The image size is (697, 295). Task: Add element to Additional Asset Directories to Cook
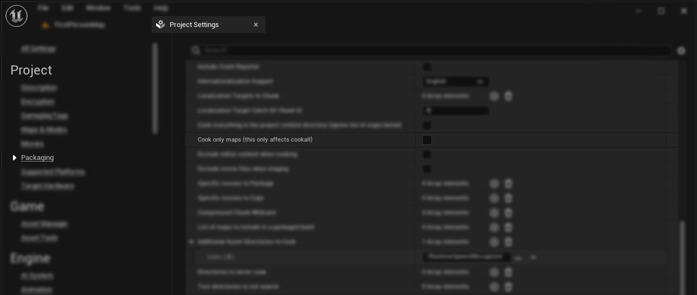click(x=494, y=242)
